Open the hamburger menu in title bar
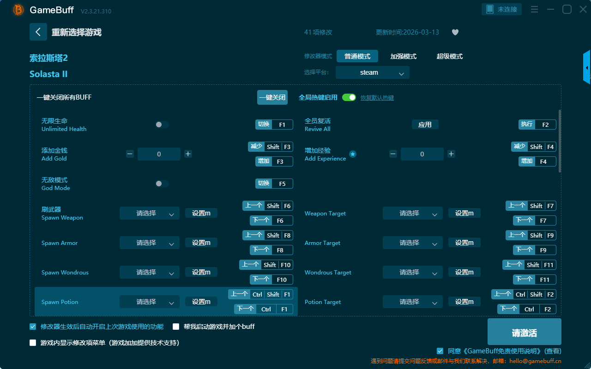The image size is (591, 369). (x=534, y=9)
